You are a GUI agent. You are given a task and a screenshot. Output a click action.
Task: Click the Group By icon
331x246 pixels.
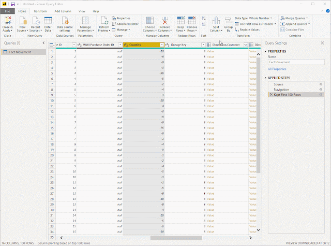click(x=229, y=21)
